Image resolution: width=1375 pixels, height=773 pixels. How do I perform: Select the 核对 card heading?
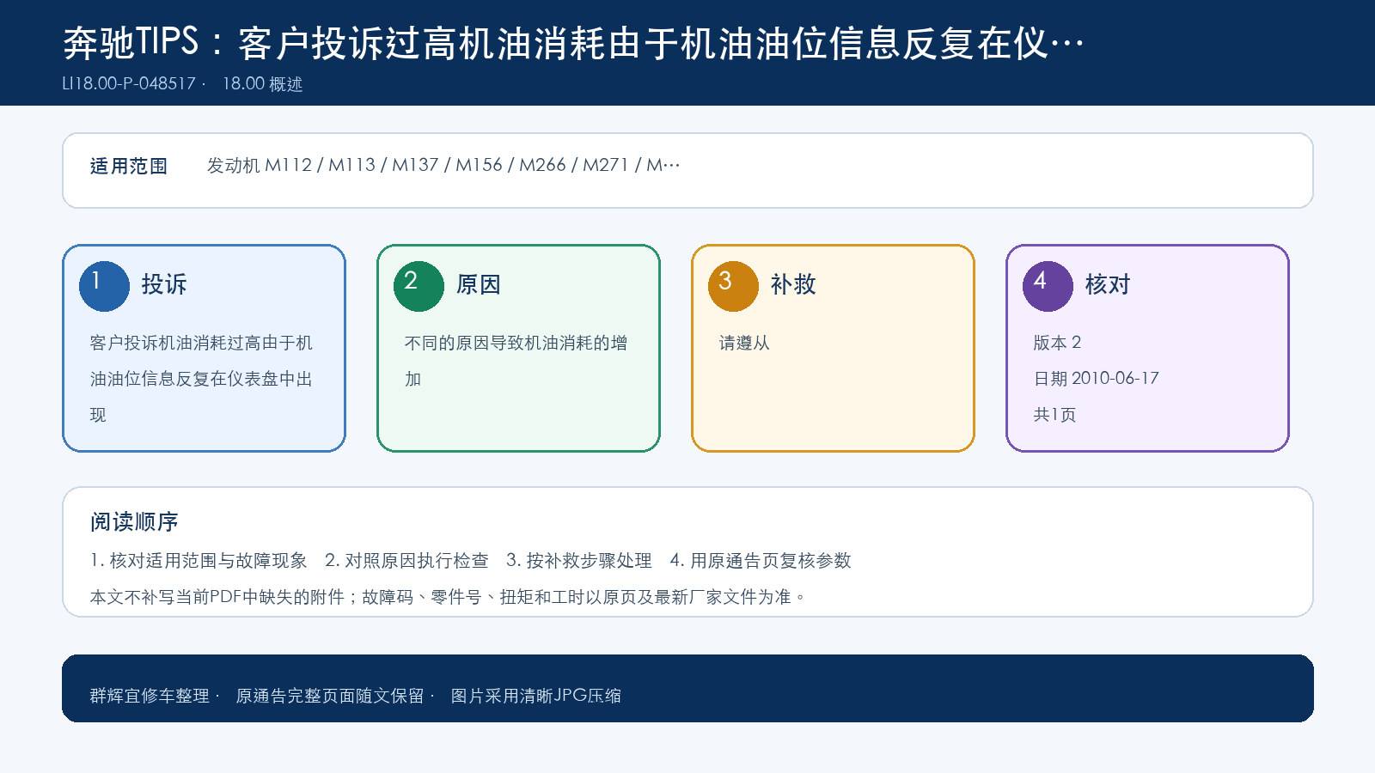[x=1108, y=284]
